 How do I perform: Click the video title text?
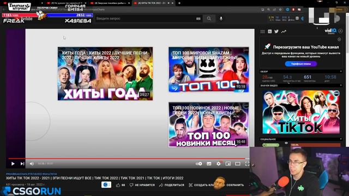click(x=94, y=178)
